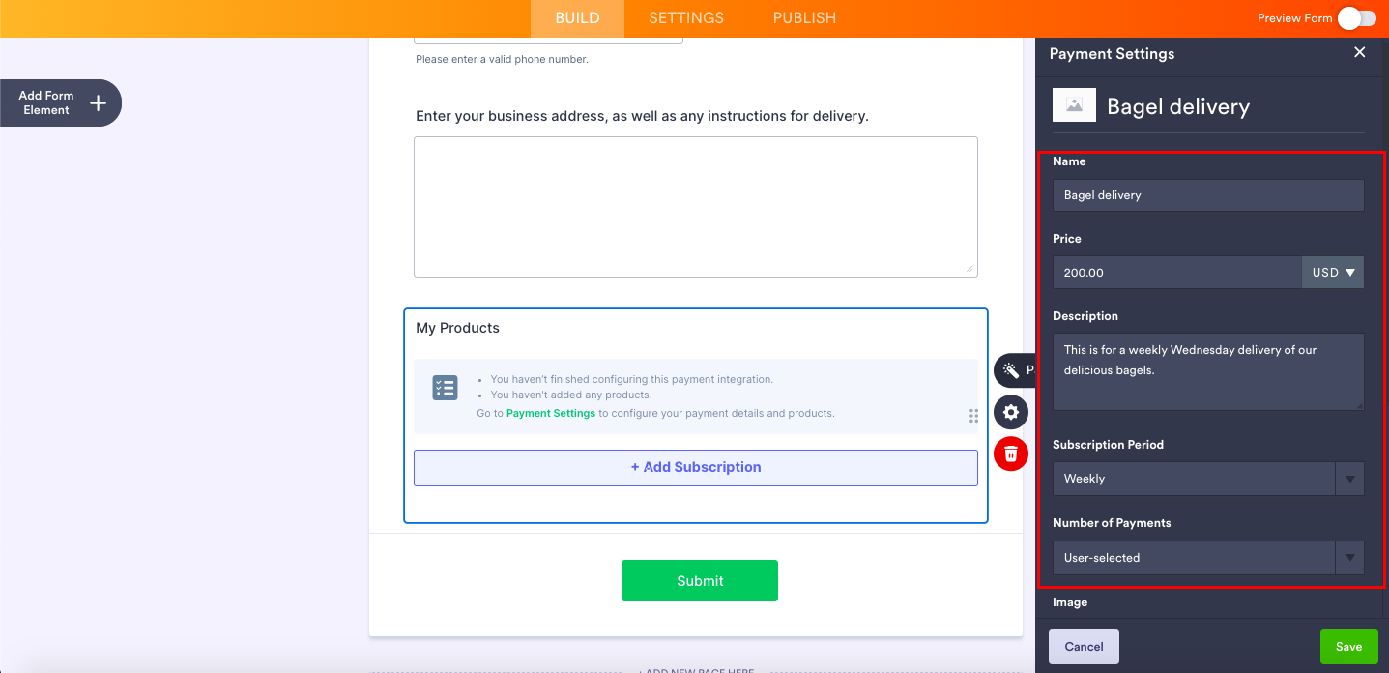
Task: Close the Payment Settings panel
Action: [x=1359, y=53]
